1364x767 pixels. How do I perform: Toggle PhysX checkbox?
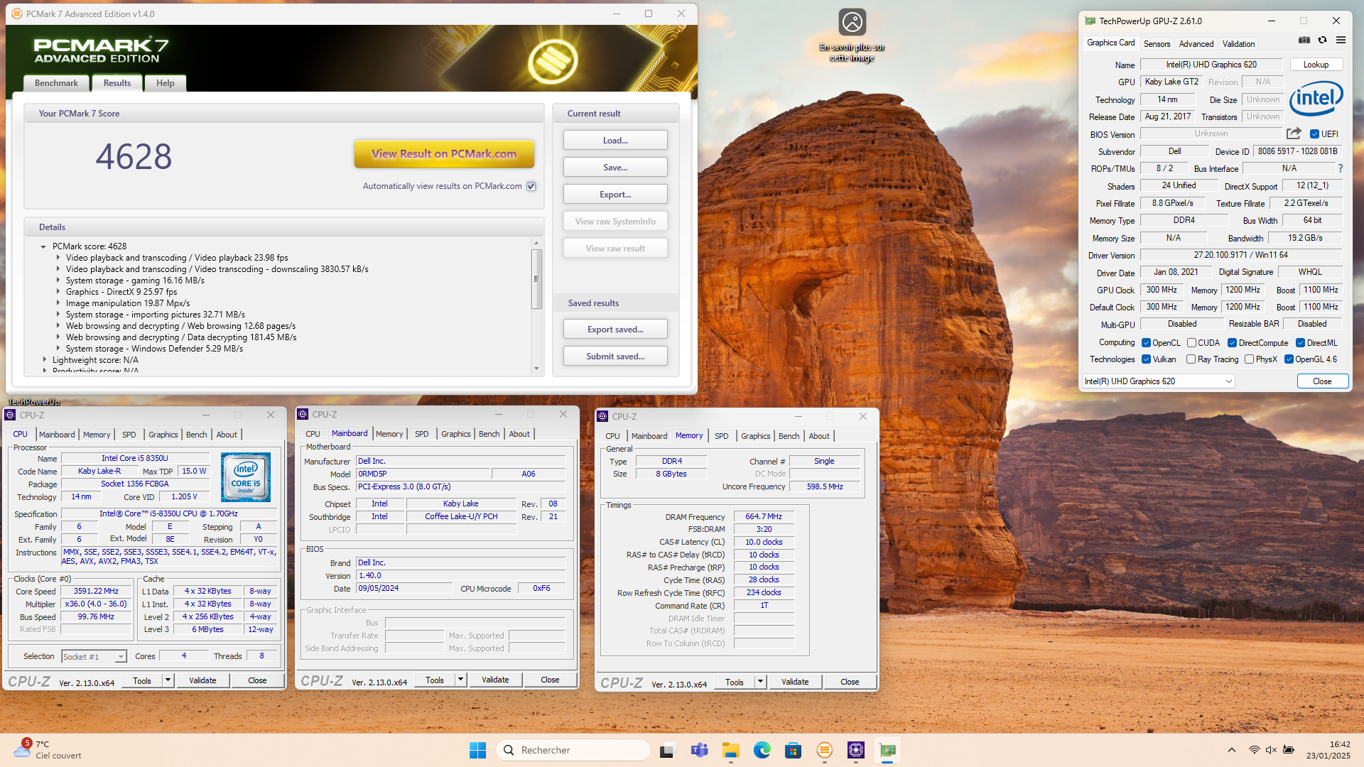point(1250,359)
